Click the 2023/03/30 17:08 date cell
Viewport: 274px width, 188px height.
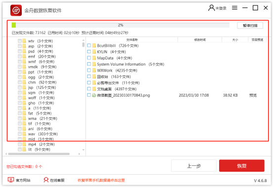(x=194, y=95)
